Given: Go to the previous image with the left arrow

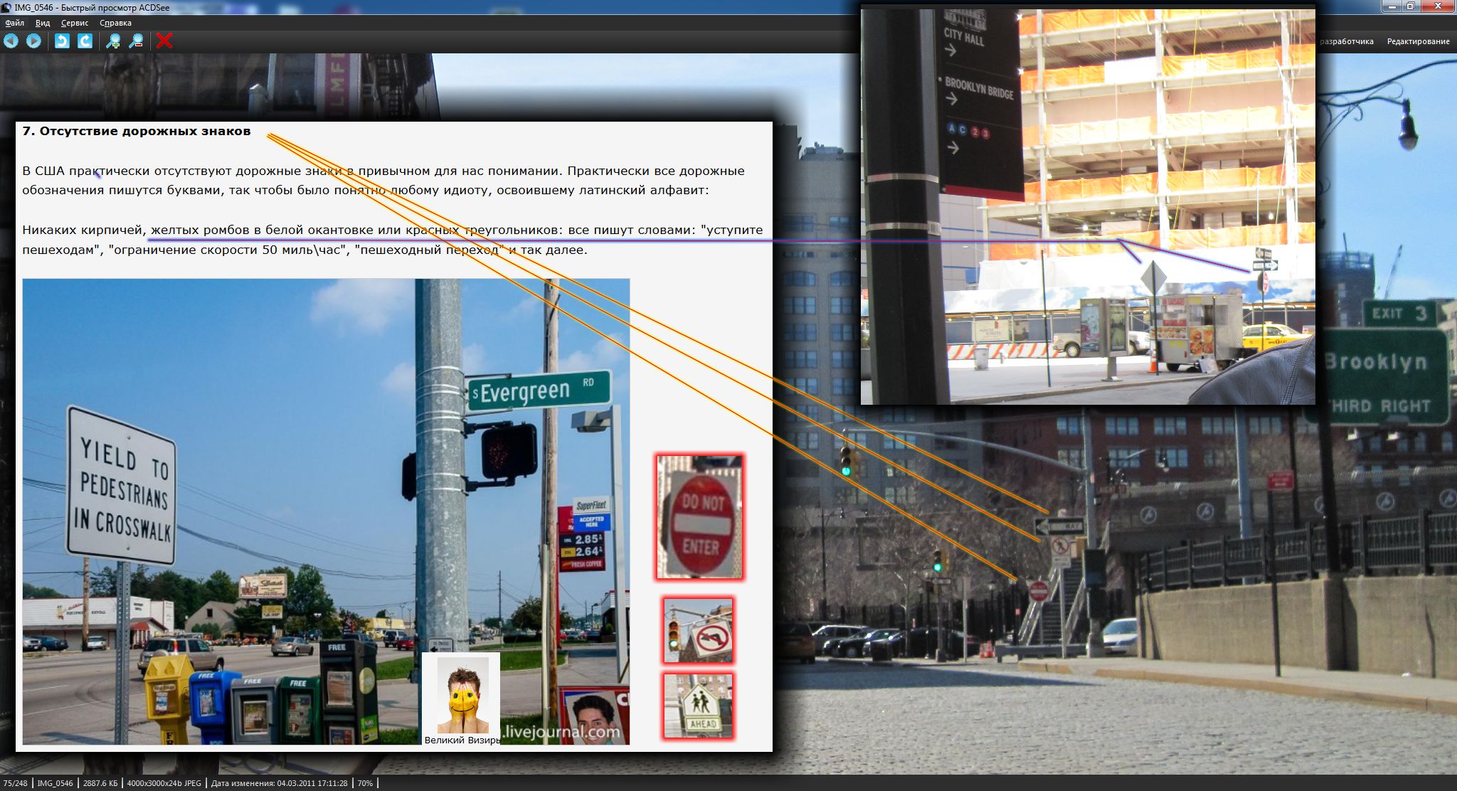Looking at the screenshot, I should (x=11, y=41).
